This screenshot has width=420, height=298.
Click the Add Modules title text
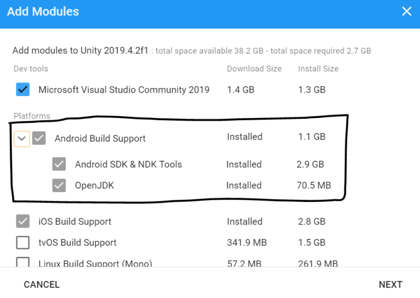tap(43, 11)
